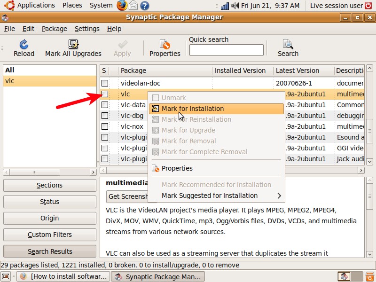
Task: Open the Settings menu
Action: (87, 29)
